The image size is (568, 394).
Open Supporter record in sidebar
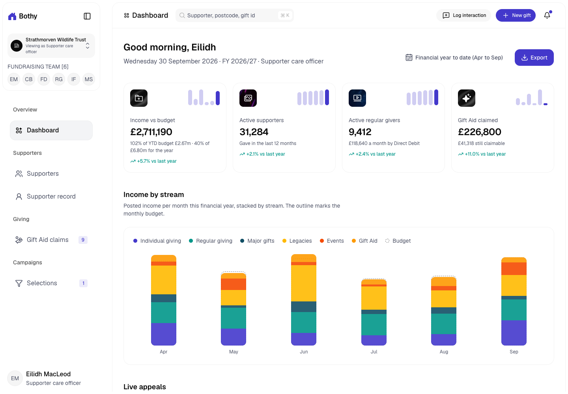[x=51, y=197]
